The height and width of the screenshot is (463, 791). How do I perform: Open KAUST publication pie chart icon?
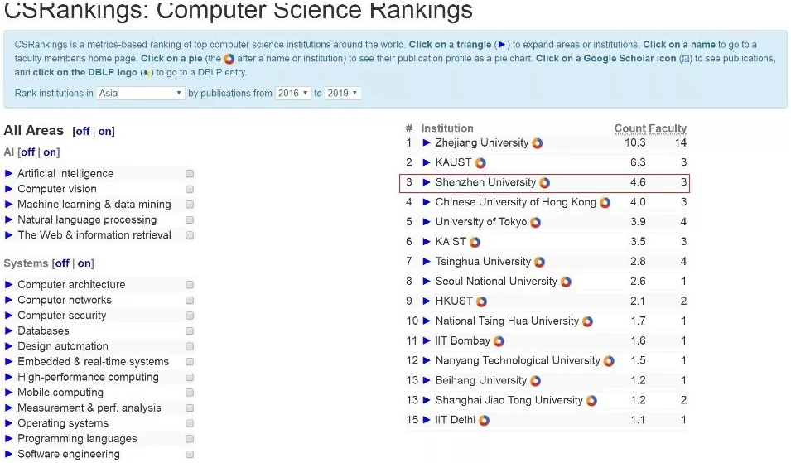[x=480, y=163]
